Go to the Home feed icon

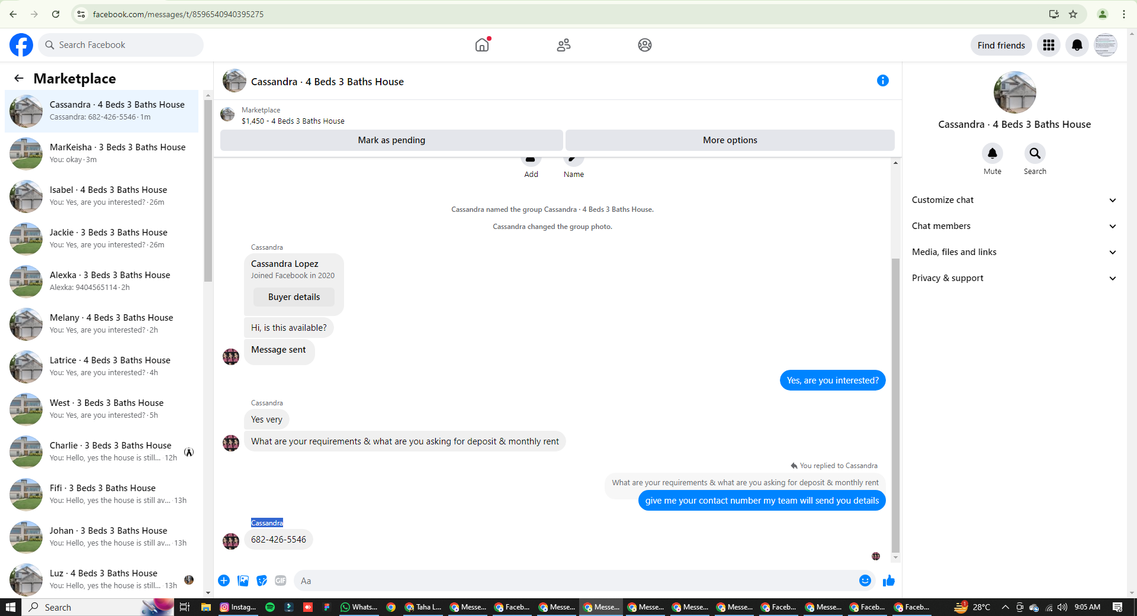point(482,45)
